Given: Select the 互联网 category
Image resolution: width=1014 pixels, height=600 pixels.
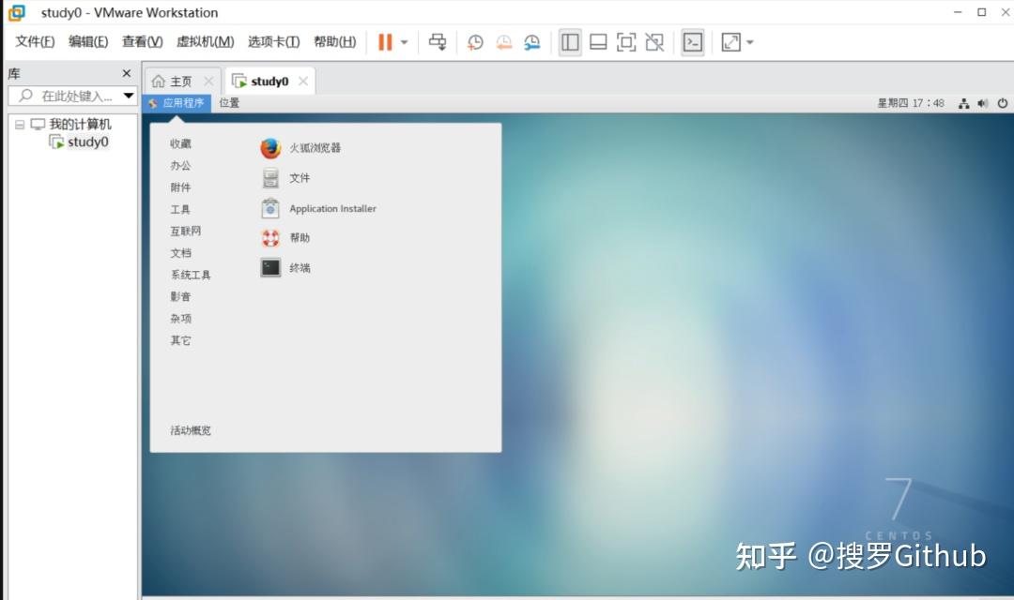Looking at the screenshot, I should coord(186,231).
